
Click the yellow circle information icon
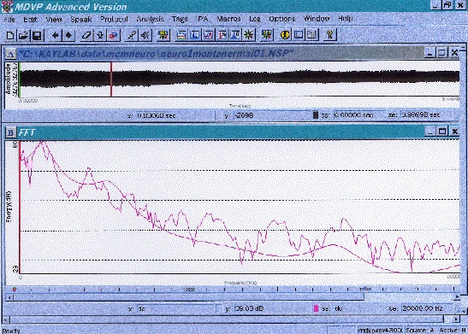tap(285, 35)
